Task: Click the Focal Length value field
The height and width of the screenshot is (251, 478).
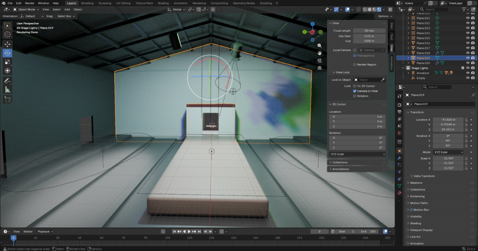Action: [x=369, y=30]
